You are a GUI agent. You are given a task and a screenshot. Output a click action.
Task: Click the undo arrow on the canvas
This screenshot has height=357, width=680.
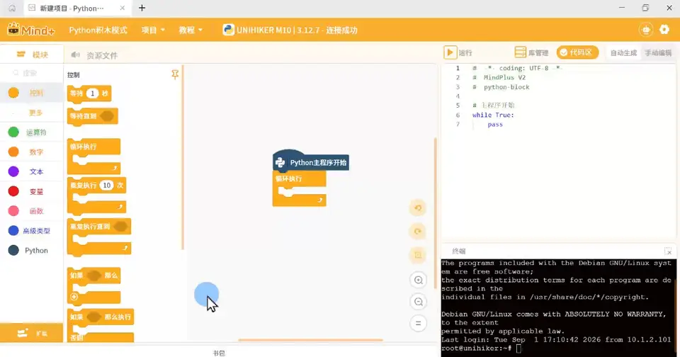[x=418, y=208]
